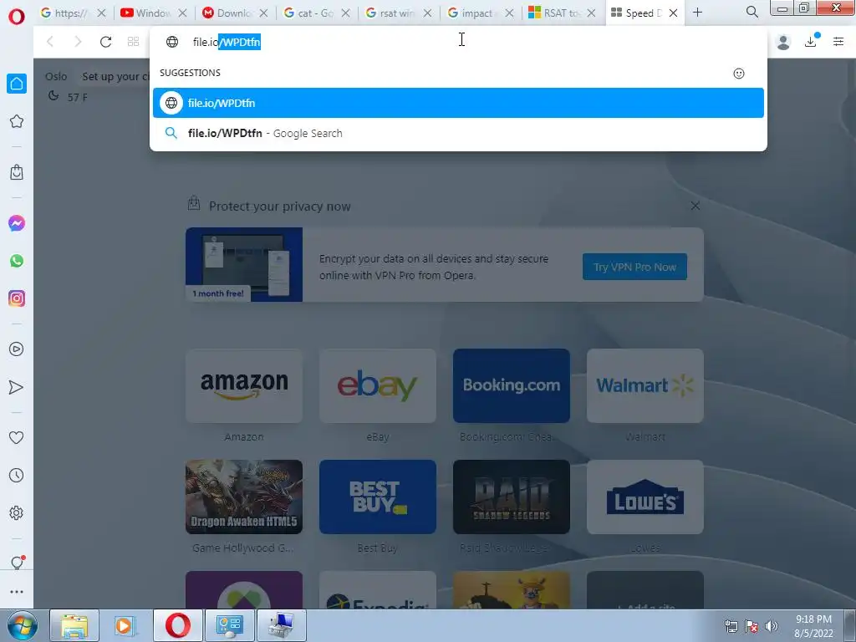The image size is (856, 642).
Task: Open the Pinboards heart icon in the sidebar
Action: coord(17,438)
